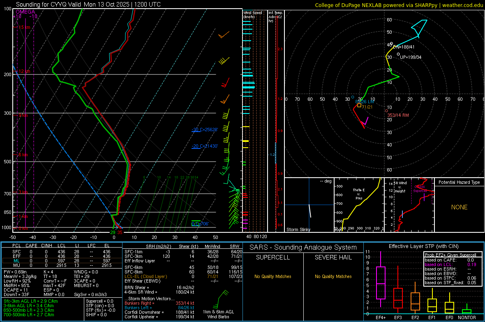Click the orange square marker labeled 71/21 on the hodograph

click(x=359, y=105)
